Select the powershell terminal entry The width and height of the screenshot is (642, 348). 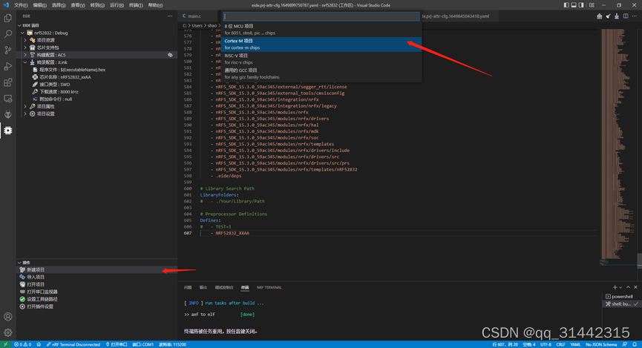[620, 296]
